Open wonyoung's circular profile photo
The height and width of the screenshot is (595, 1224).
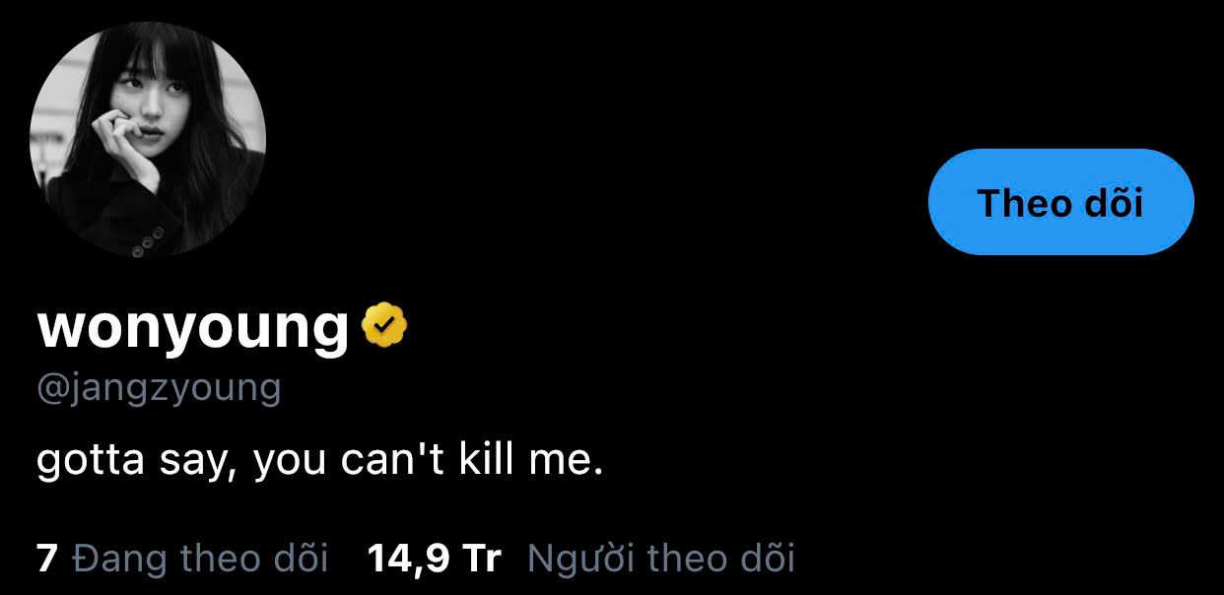[x=148, y=140]
